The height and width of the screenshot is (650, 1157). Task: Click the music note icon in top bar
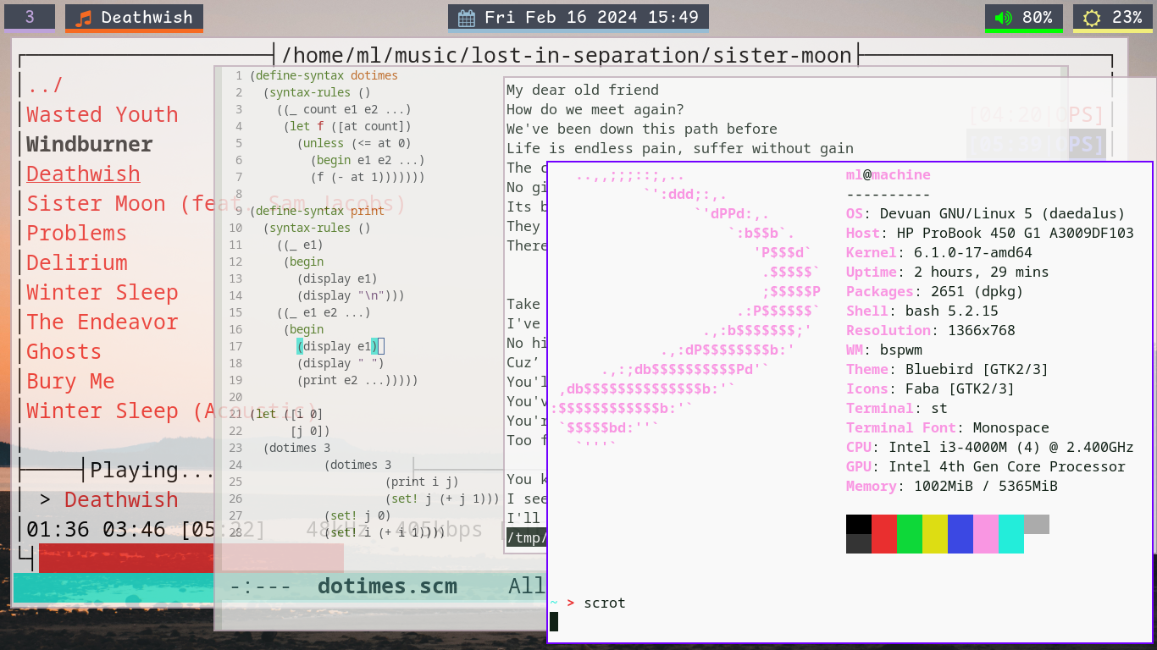point(83,18)
